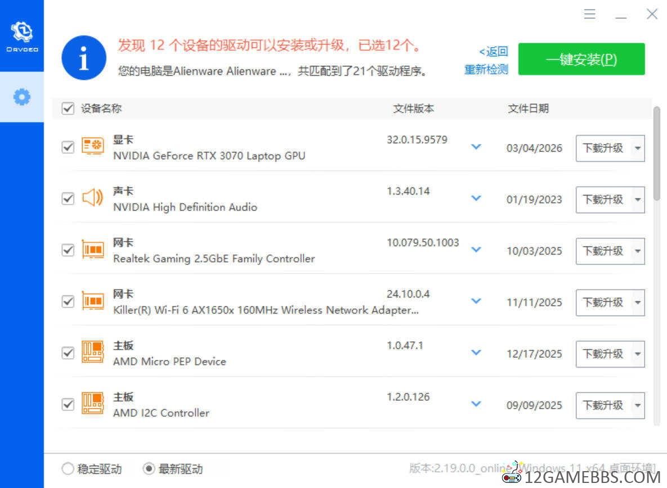
Task: Click the AMD Micro PEP motherboard icon
Action: (93, 353)
